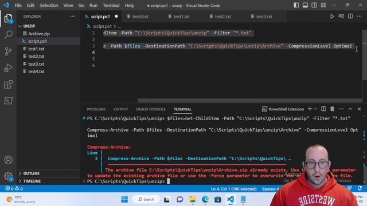
Task: Toggle bottom panel layout icon
Action: pyautogui.click(x=305, y=5)
